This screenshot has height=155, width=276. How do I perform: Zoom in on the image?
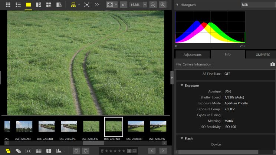coord(163,5)
